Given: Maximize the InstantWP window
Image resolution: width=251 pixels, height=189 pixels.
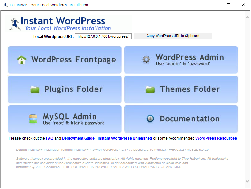Looking at the screenshot, I should [228, 5].
